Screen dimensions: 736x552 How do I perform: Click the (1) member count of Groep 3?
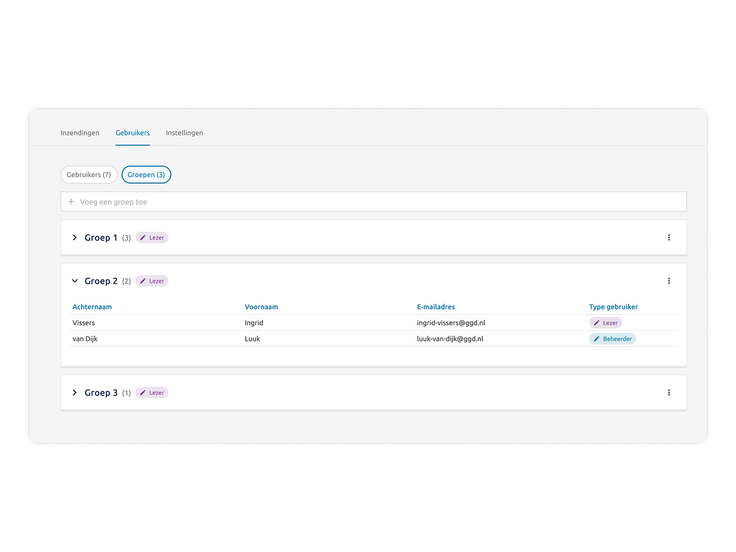126,393
